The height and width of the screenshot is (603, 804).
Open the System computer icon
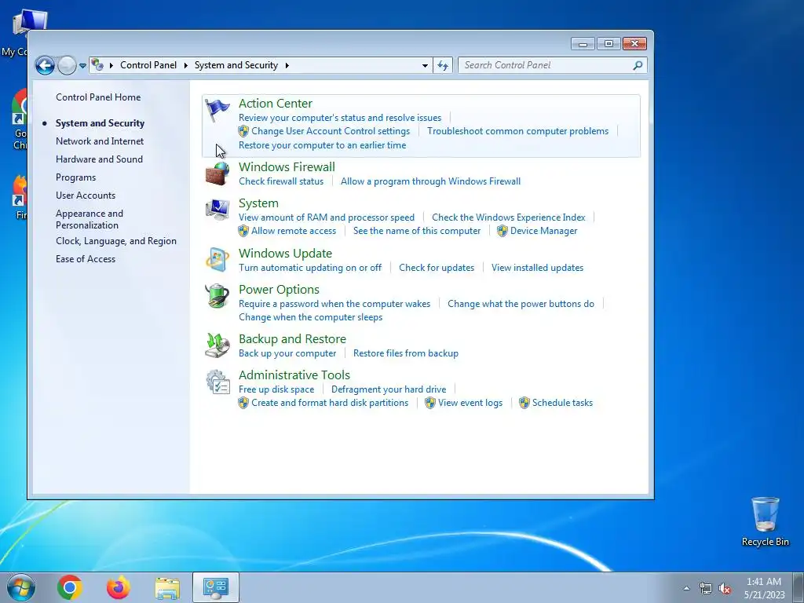[217, 210]
